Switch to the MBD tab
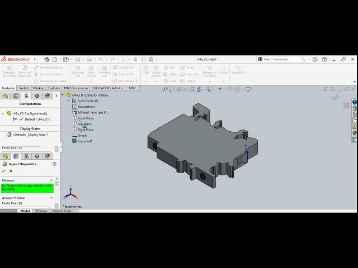This screenshot has width=358, height=268. click(x=132, y=88)
